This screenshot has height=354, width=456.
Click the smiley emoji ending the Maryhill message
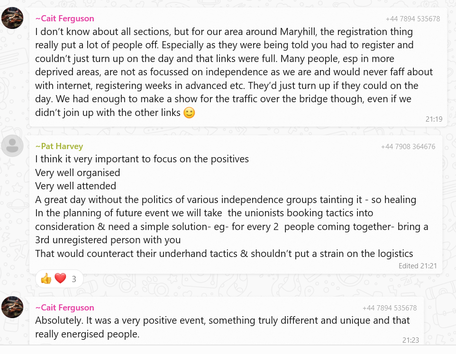click(x=189, y=113)
